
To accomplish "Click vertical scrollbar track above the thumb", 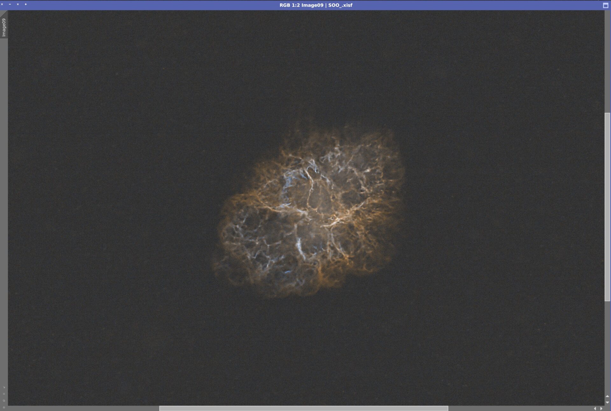I will [607, 60].
